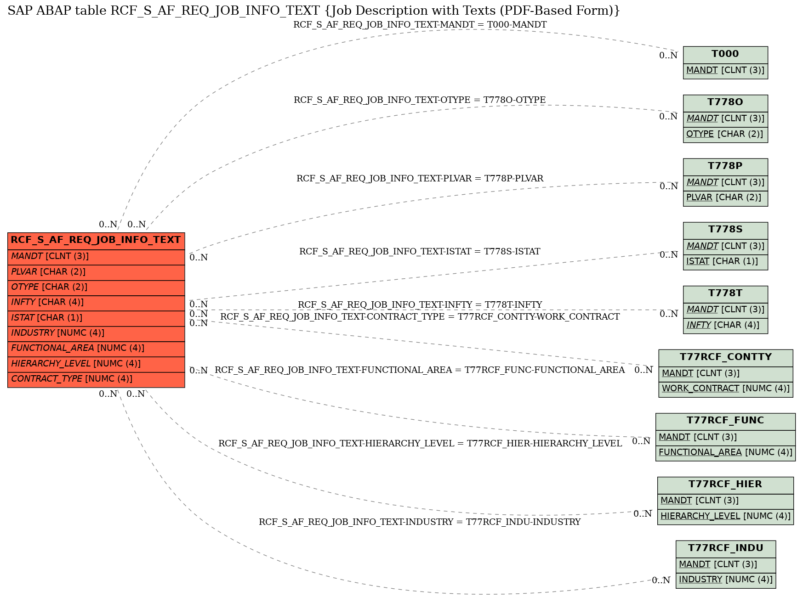Select the PLVAR [CHAR (2)] field in the main table

click(96, 272)
